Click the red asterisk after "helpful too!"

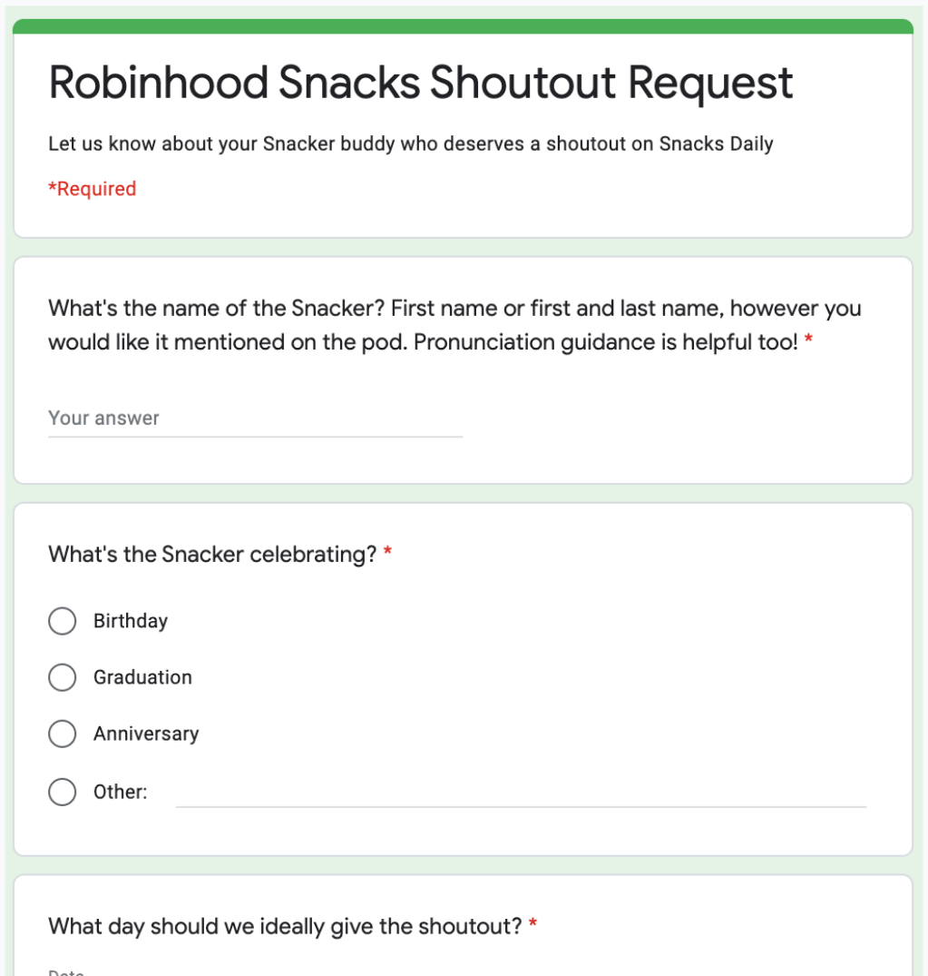808,342
